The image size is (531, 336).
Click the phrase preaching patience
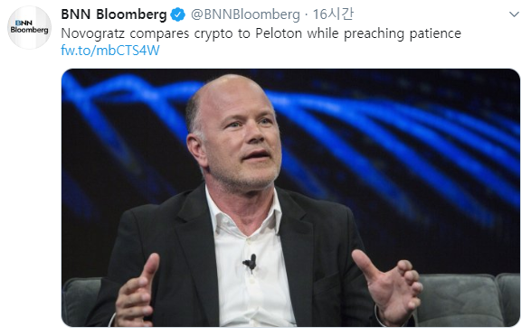(403, 33)
